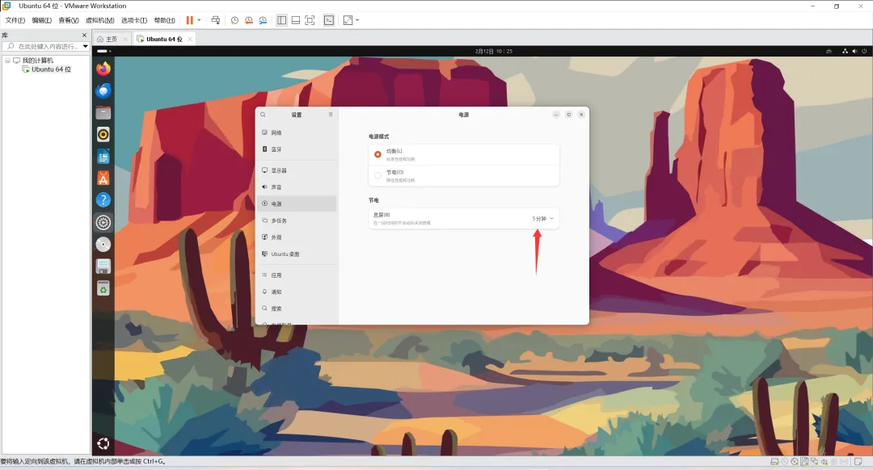Viewport: 873px width, 470px height.
Task: Open the 帮助(H) menu
Action: click(x=164, y=20)
